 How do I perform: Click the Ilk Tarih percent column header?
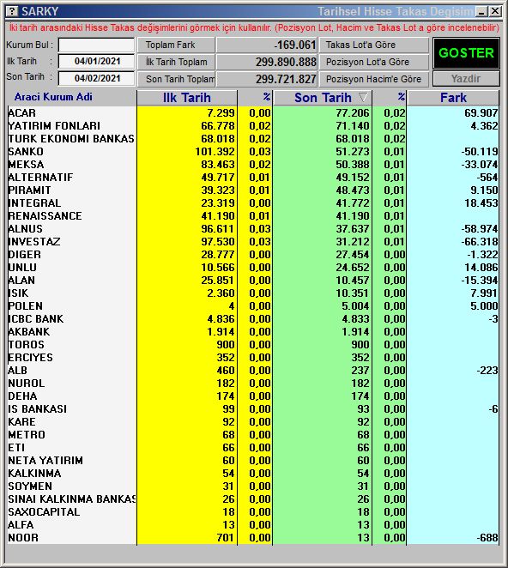pyautogui.click(x=255, y=98)
